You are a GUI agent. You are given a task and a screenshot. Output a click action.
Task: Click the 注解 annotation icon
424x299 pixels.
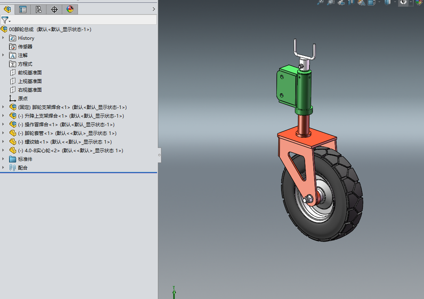click(13, 55)
